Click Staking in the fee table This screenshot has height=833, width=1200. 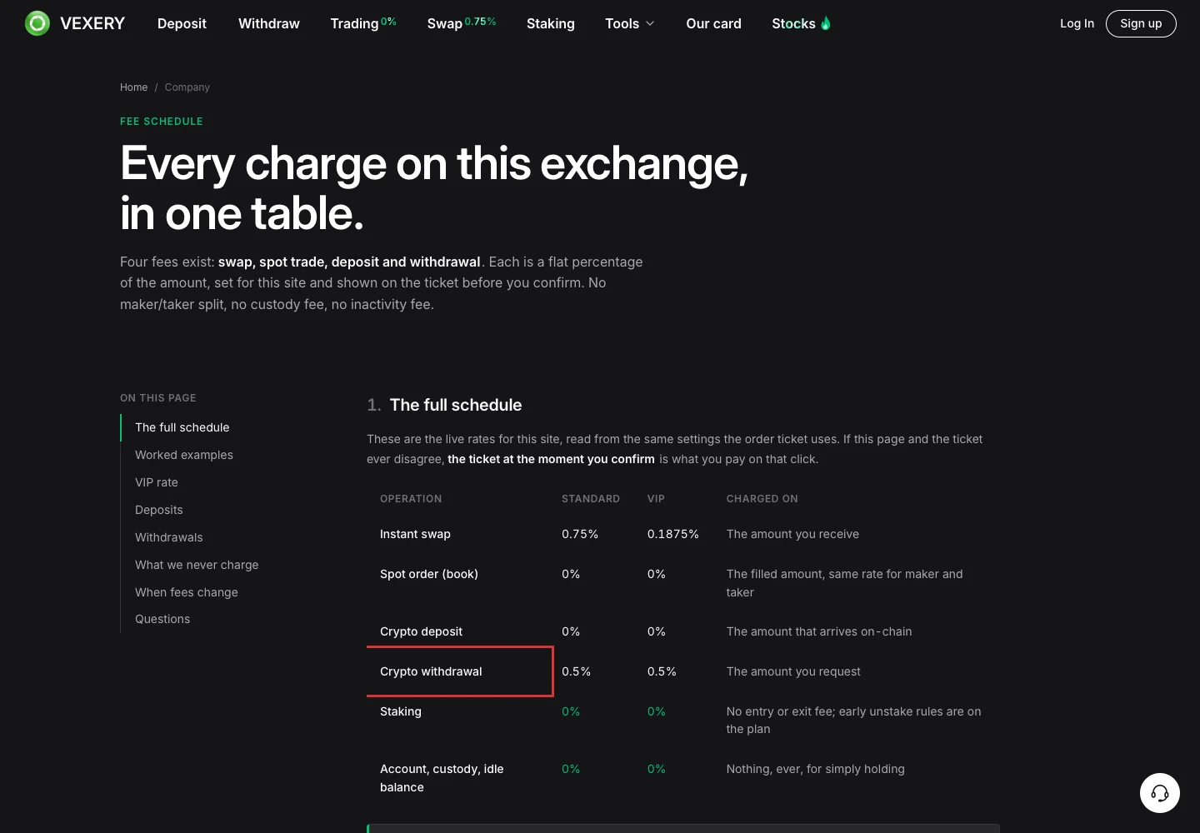tap(401, 711)
